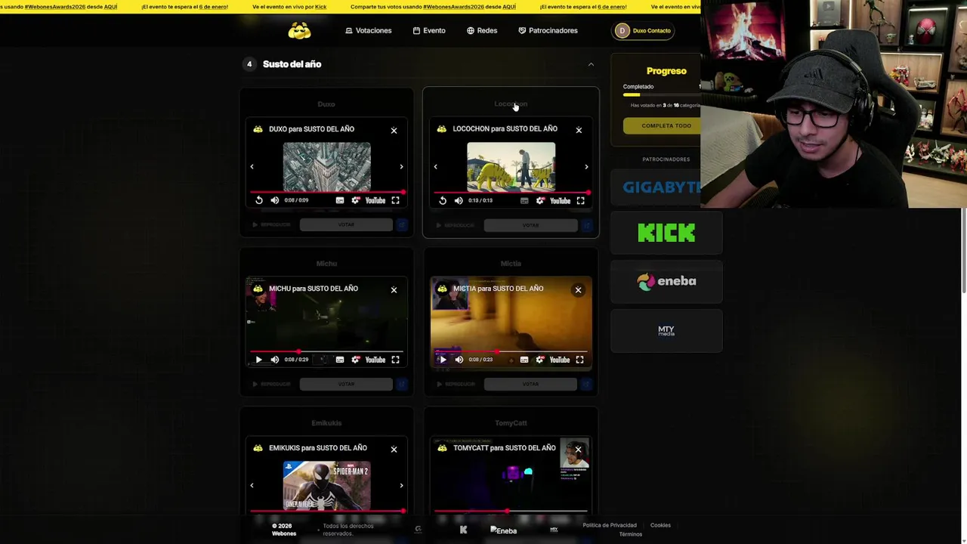Enter fullscreen on the LOCOCHON video
Screen dimensions: 967x544
580,200
